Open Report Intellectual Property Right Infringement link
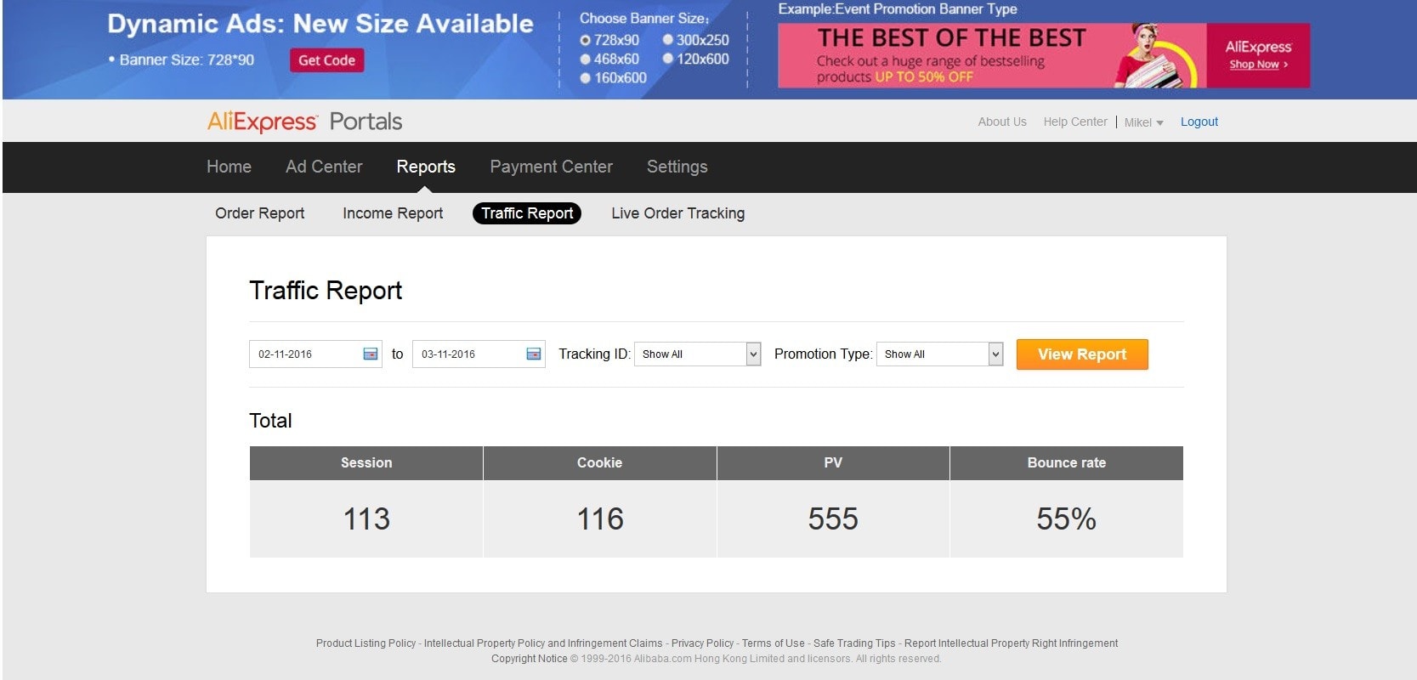The image size is (1417, 680). tap(1011, 643)
